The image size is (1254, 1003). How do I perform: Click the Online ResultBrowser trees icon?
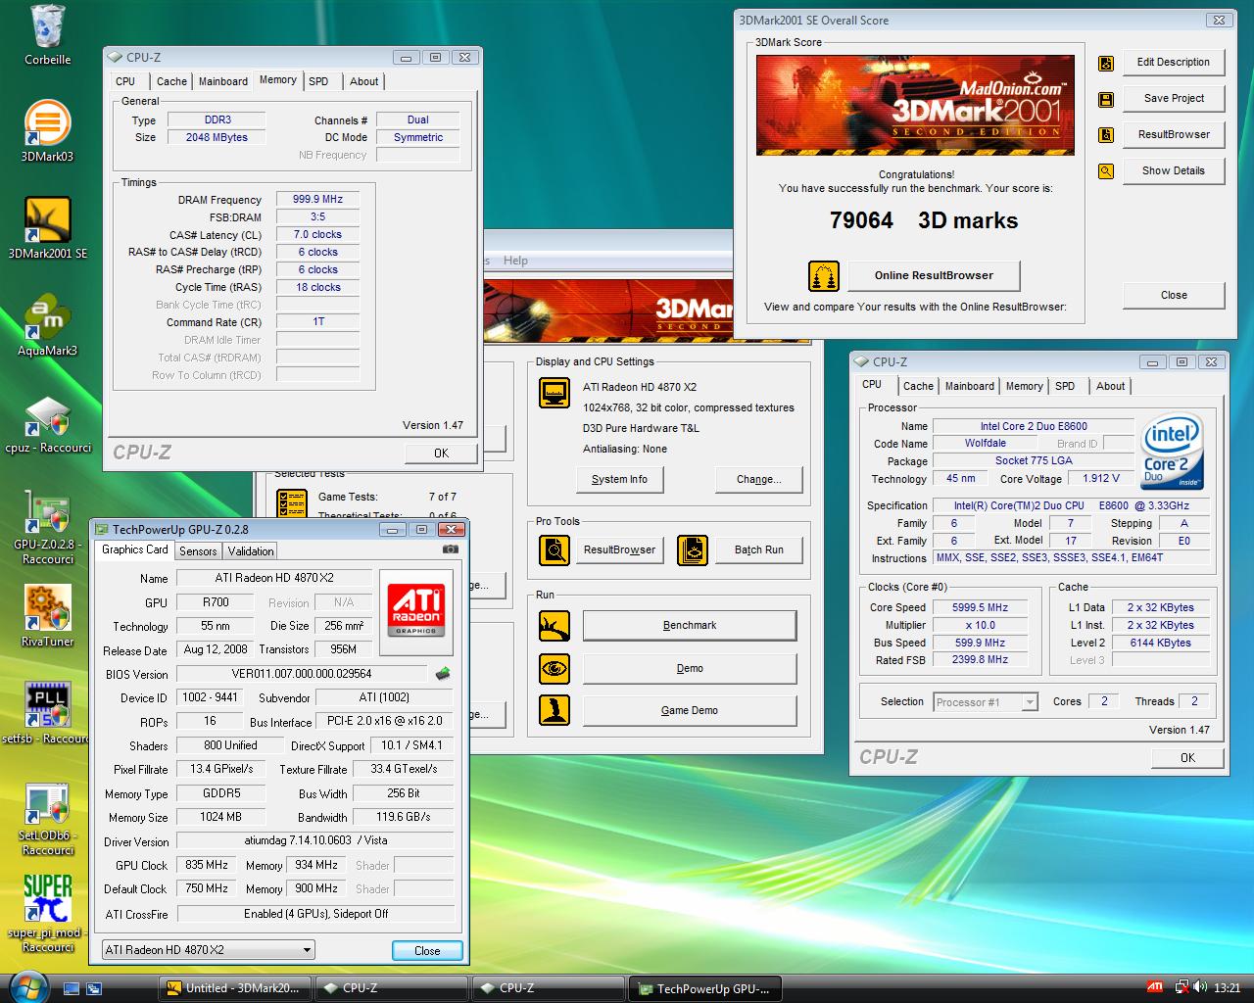pyautogui.click(x=824, y=276)
